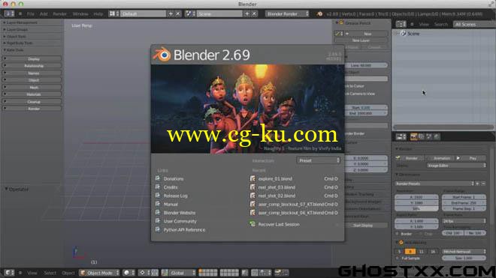
Task: Click the Lens value slider field
Action: tap(366, 65)
